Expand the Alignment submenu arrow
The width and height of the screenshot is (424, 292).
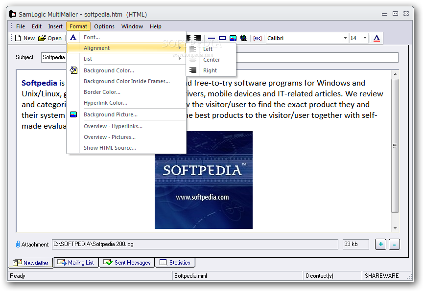(x=180, y=48)
